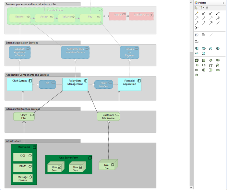Click the Palette panel title

tap(202, 3)
